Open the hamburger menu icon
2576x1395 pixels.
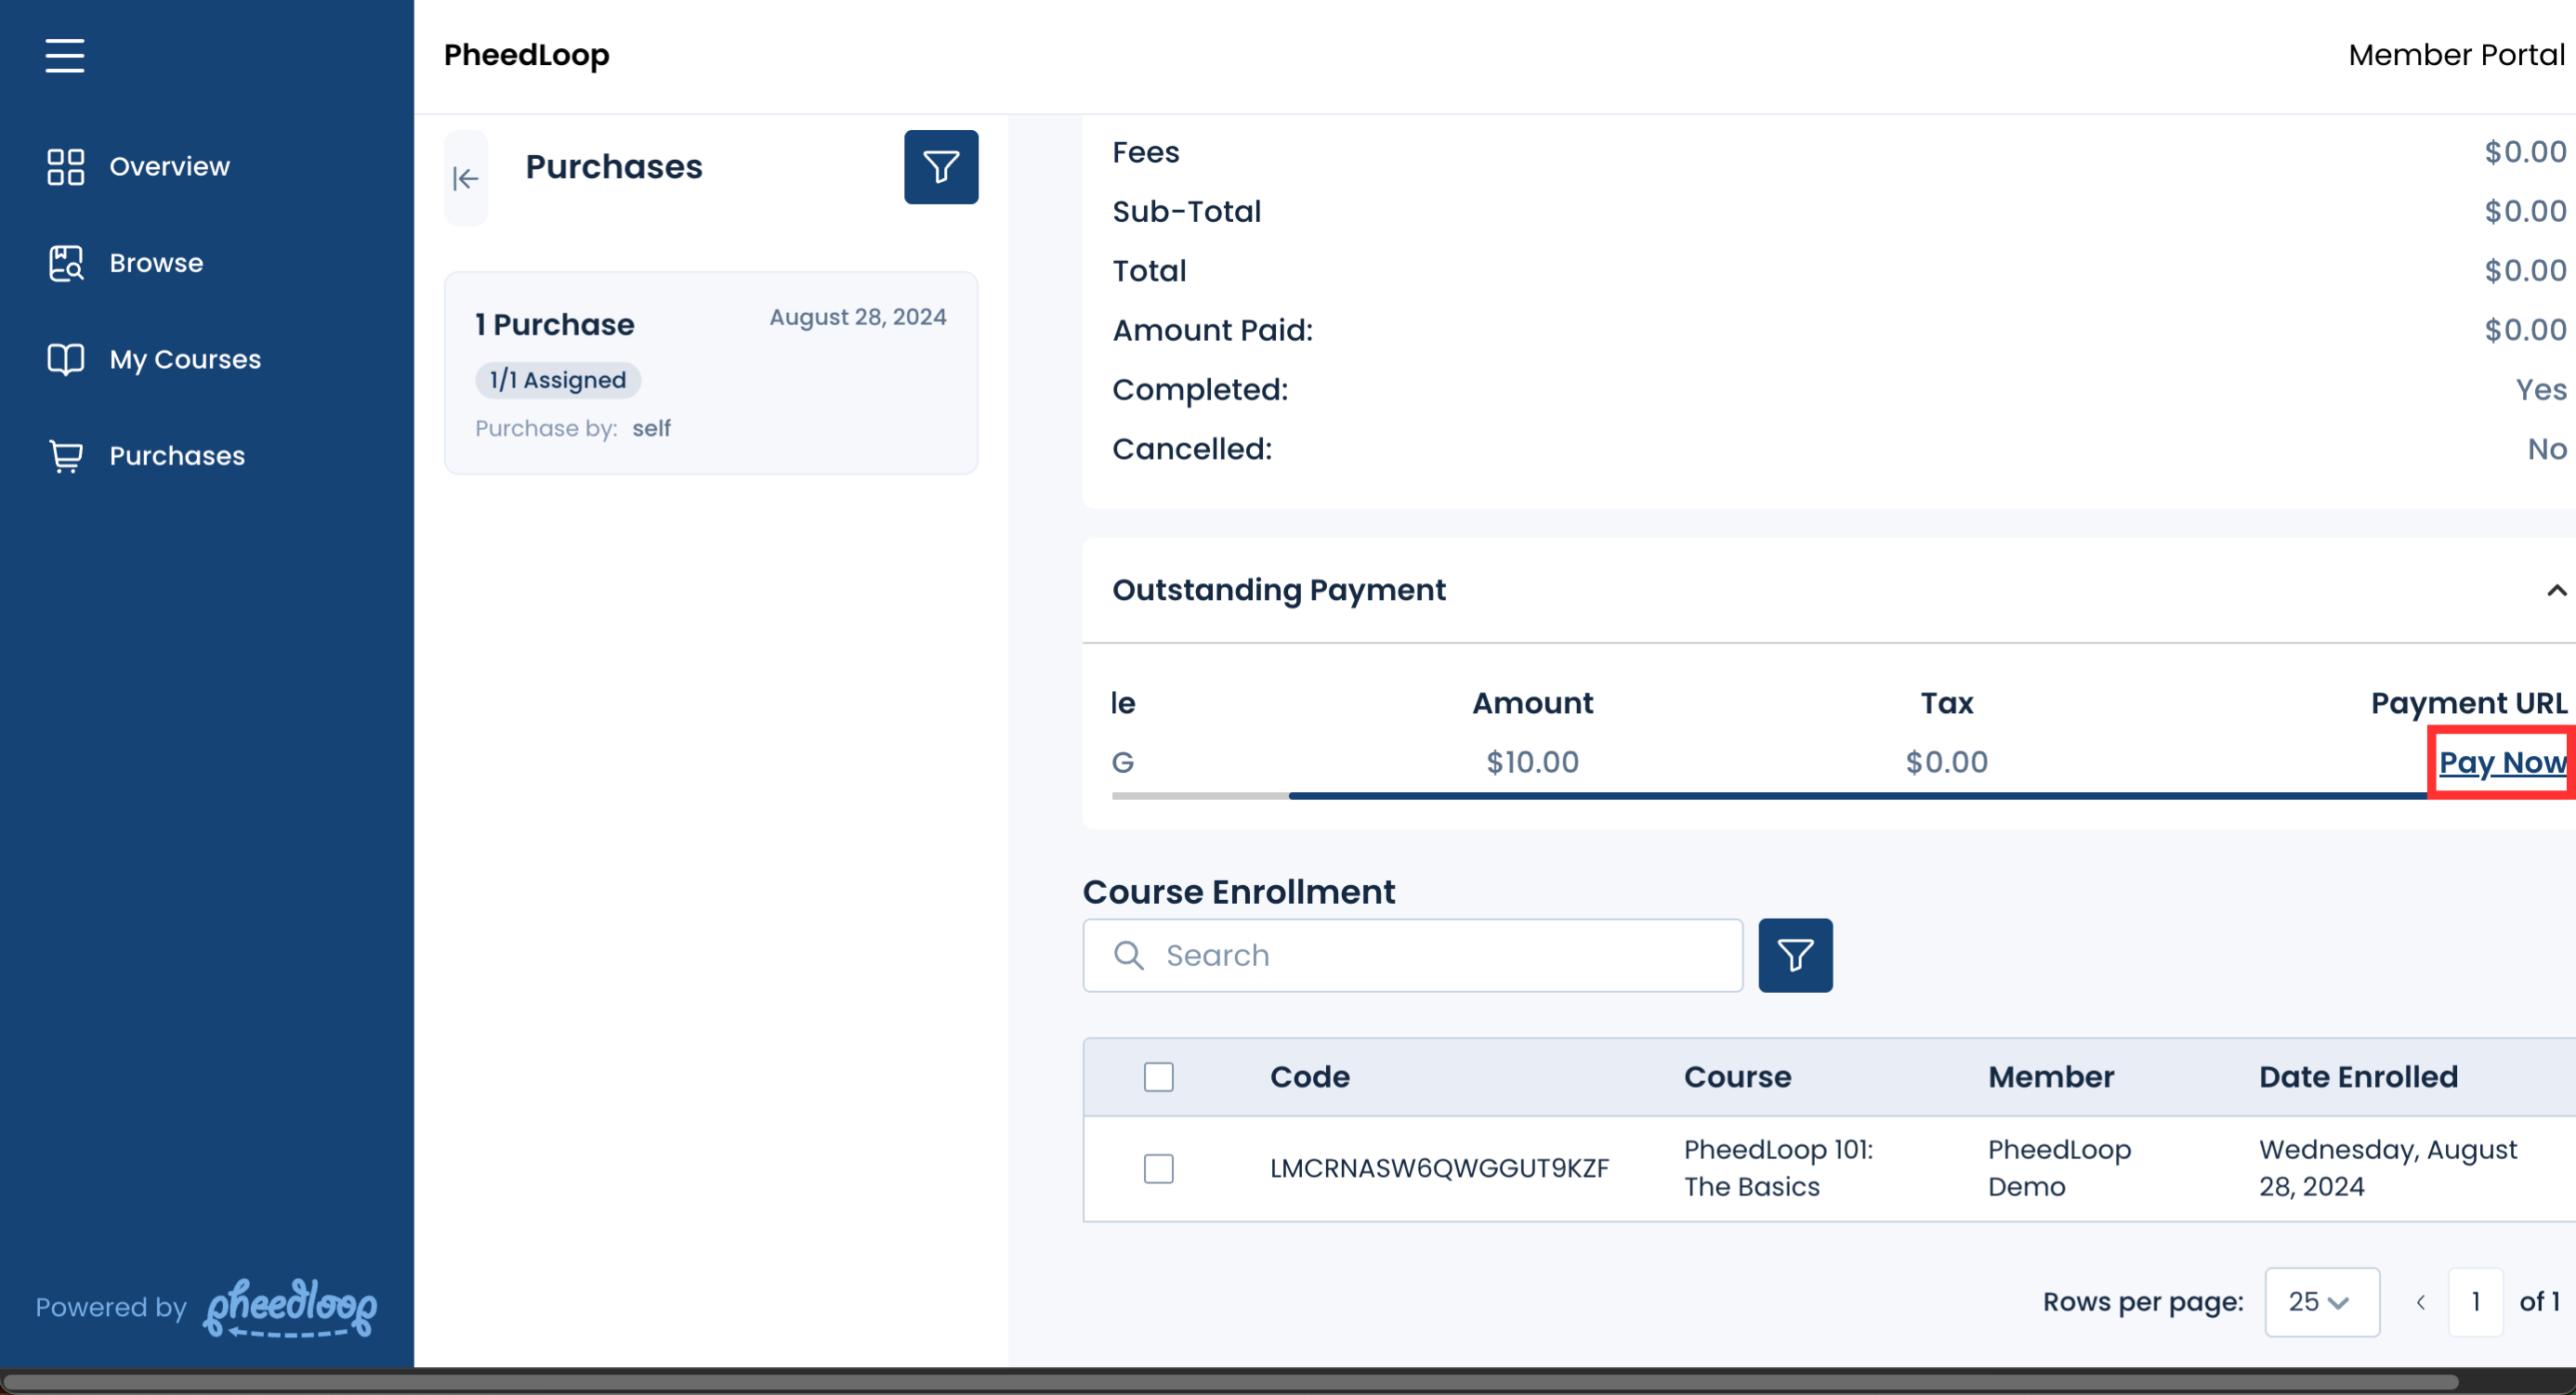point(65,55)
